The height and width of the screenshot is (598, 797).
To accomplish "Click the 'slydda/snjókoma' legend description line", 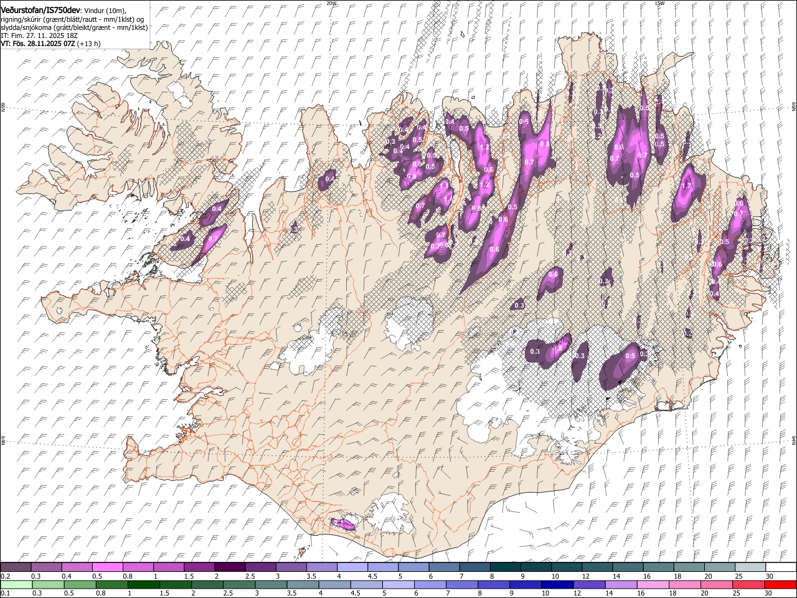I will 75,27.
